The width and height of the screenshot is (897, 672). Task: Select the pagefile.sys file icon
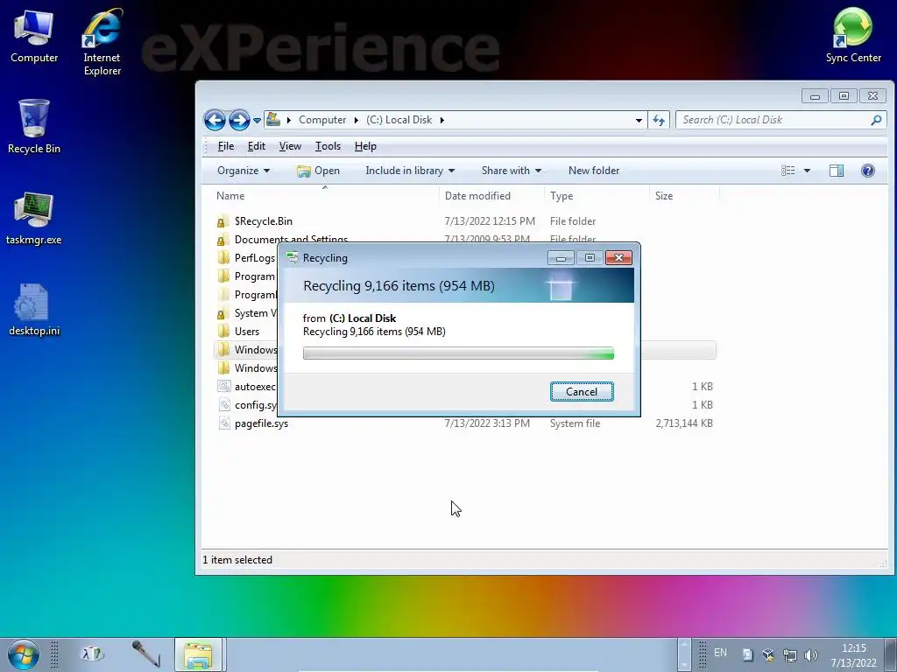pyautogui.click(x=224, y=423)
